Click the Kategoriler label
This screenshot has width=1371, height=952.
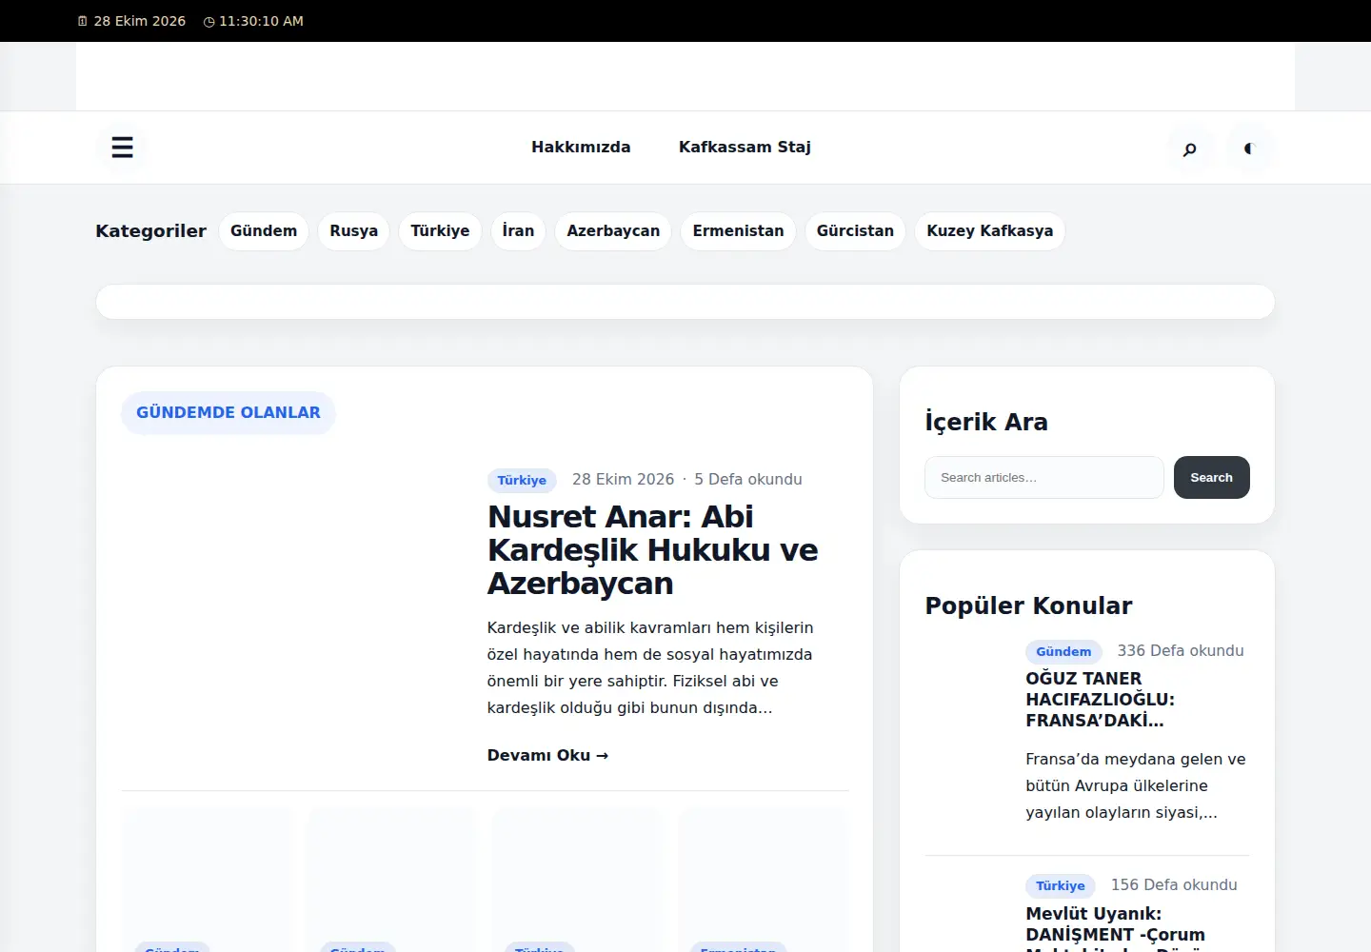tap(150, 231)
